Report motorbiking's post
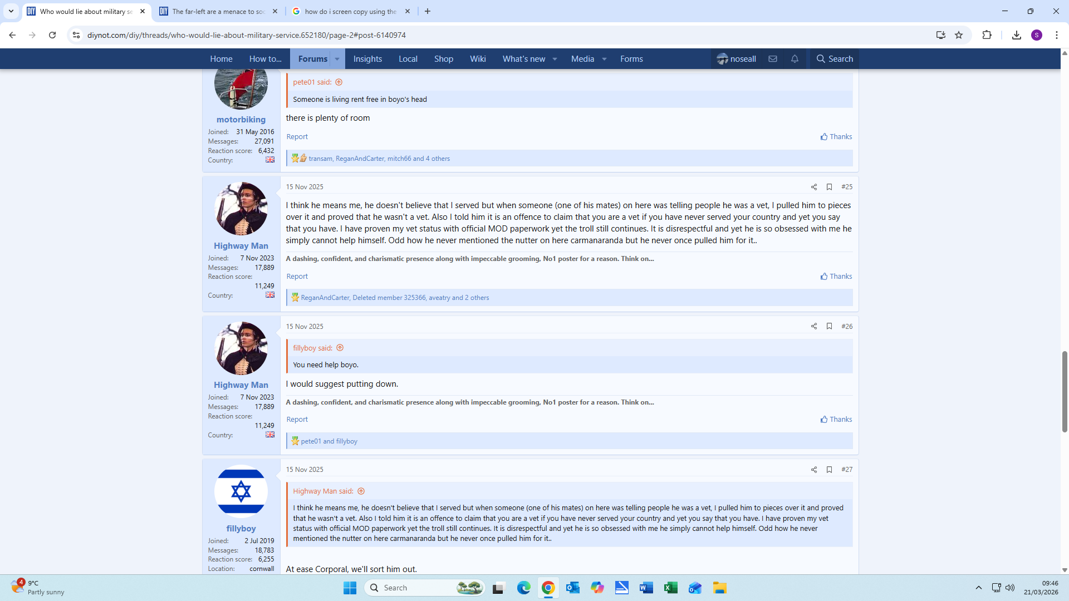 297,137
